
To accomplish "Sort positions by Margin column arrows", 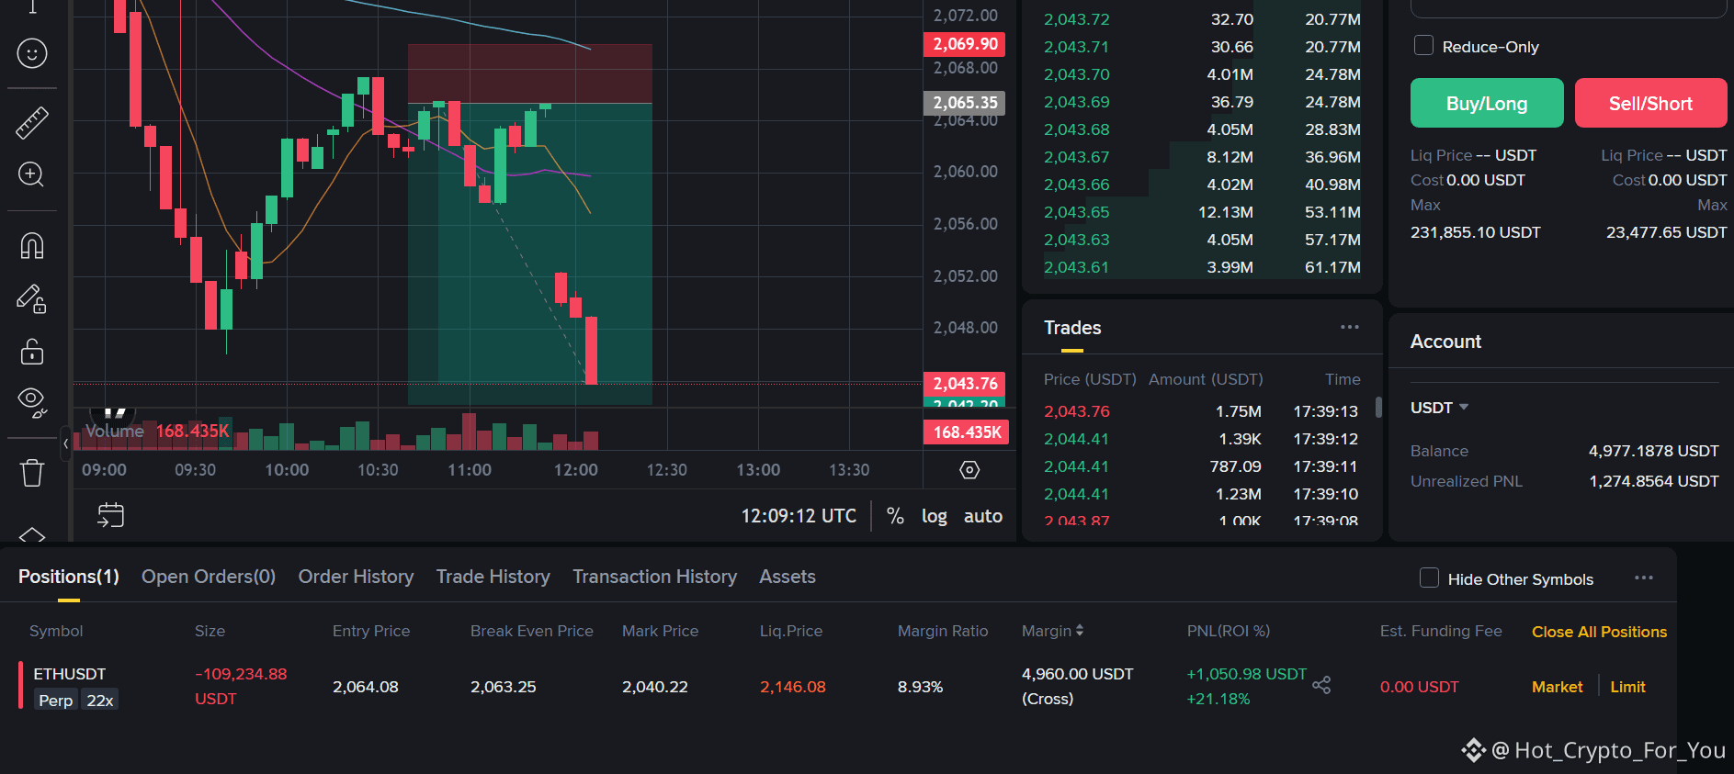I will click(x=1080, y=631).
